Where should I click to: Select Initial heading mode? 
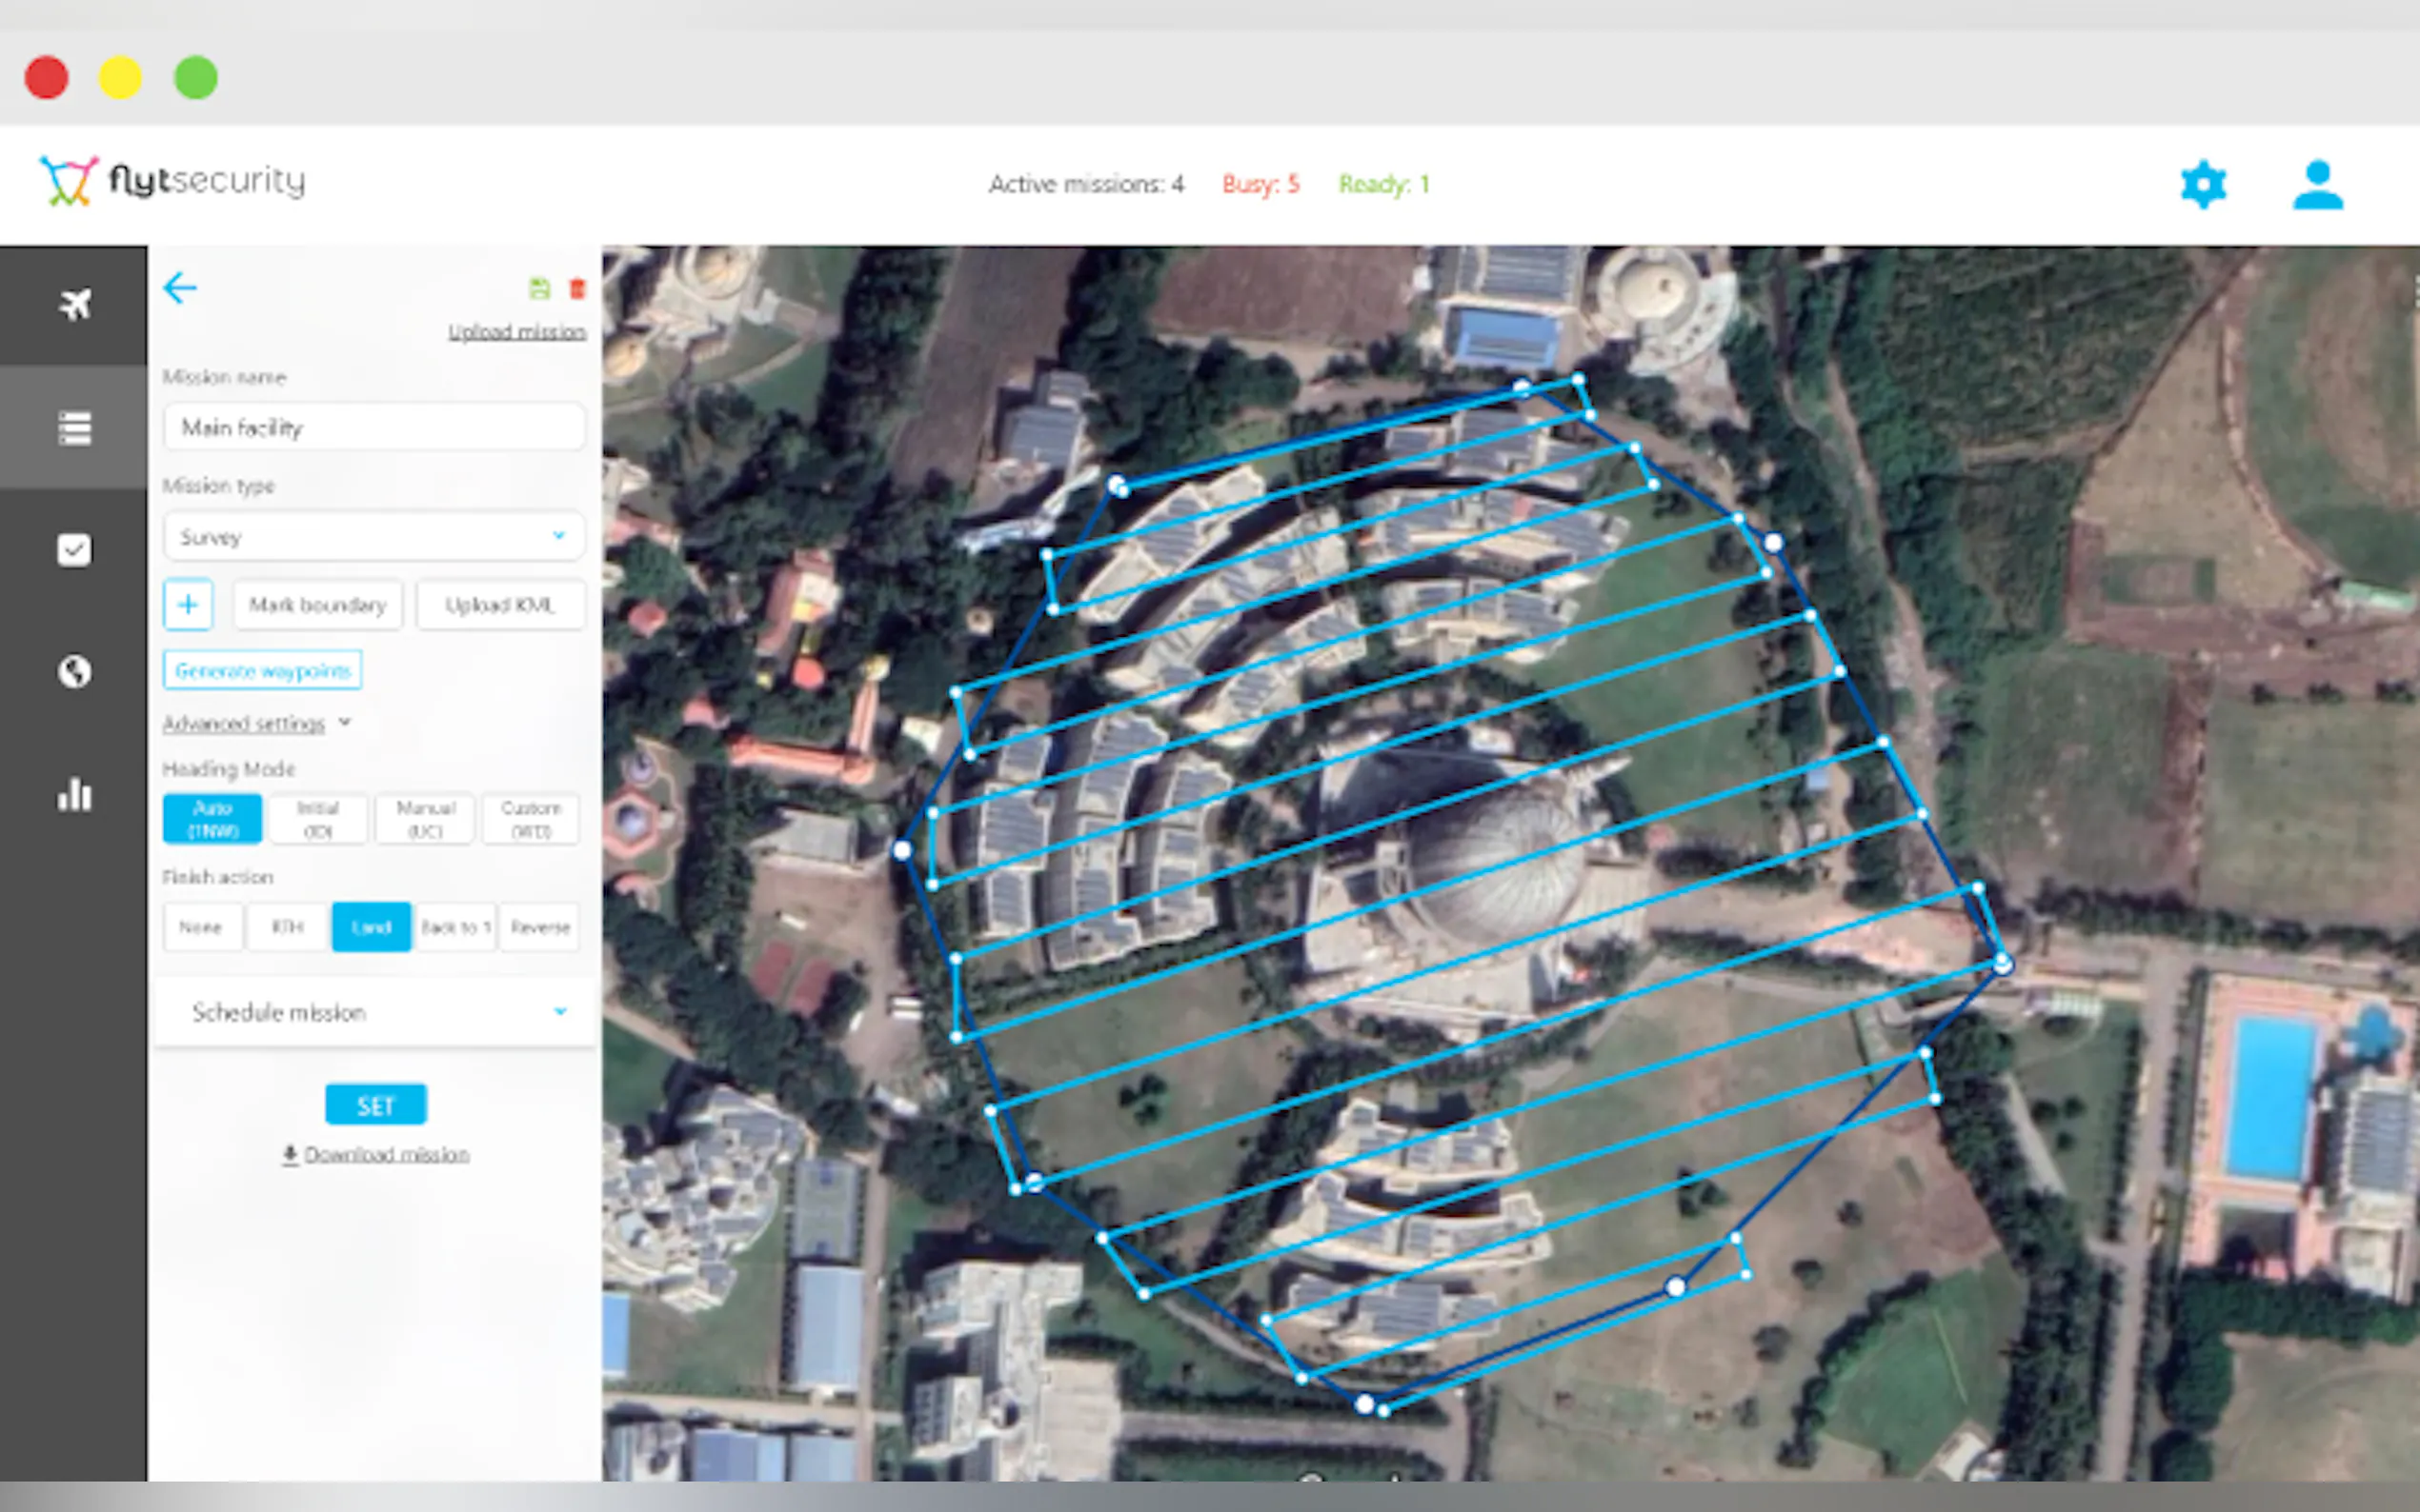coord(318,819)
